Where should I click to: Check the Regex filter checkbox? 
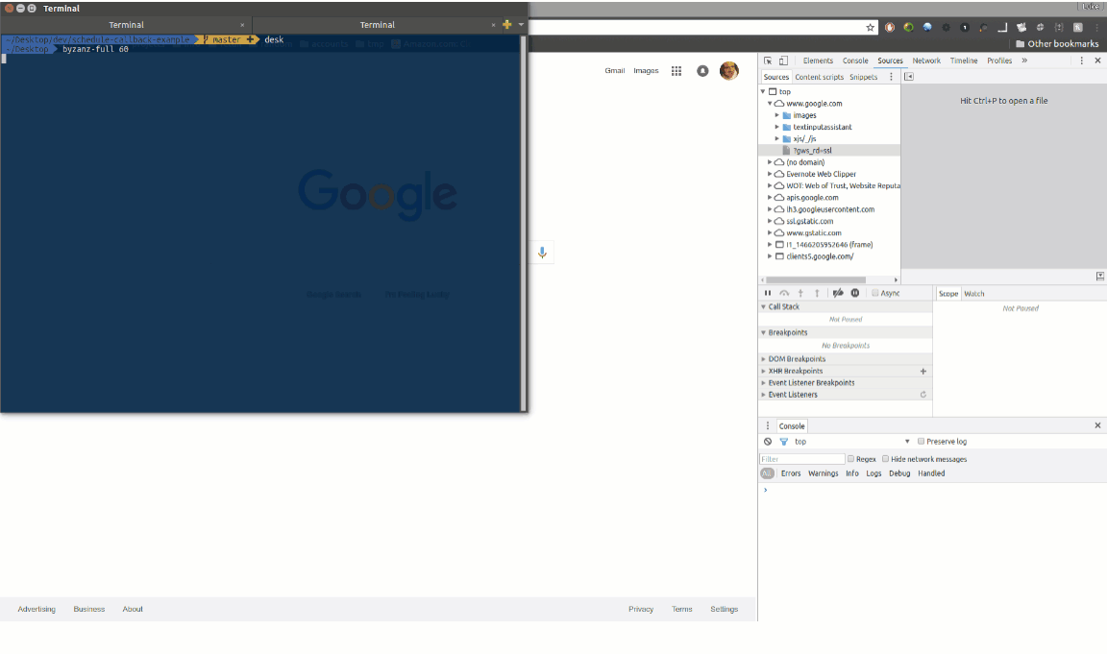pyautogui.click(x=850, y=459)
